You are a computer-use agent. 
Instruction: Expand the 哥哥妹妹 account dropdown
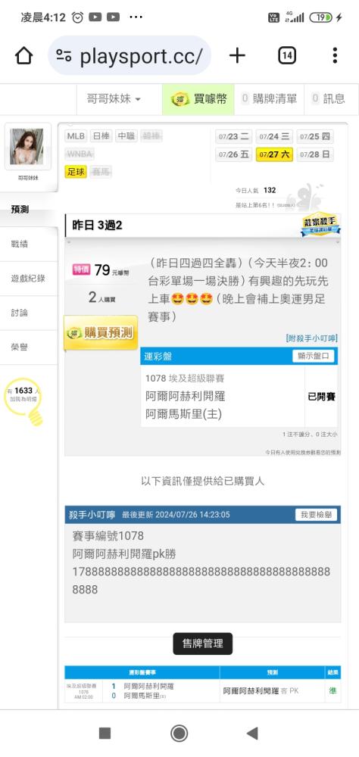tap(114, 99)
